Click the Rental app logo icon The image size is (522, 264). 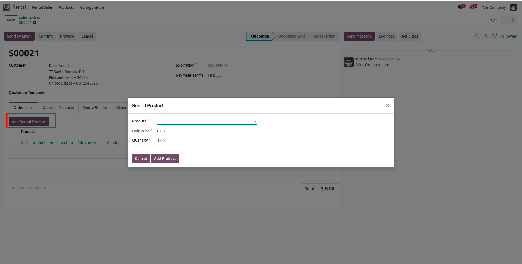pos(7,7)
